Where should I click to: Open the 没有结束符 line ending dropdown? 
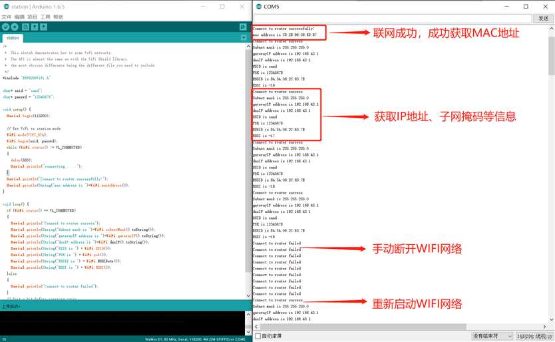coord(492,336)
